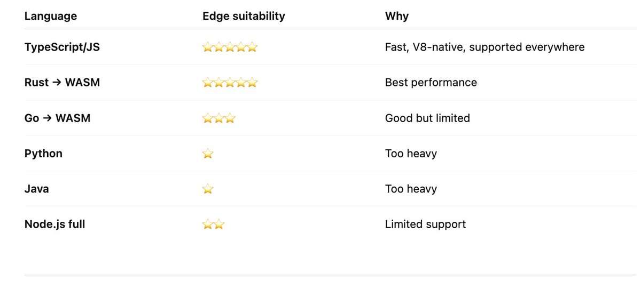Click the single star beside Python

(208, 154)
